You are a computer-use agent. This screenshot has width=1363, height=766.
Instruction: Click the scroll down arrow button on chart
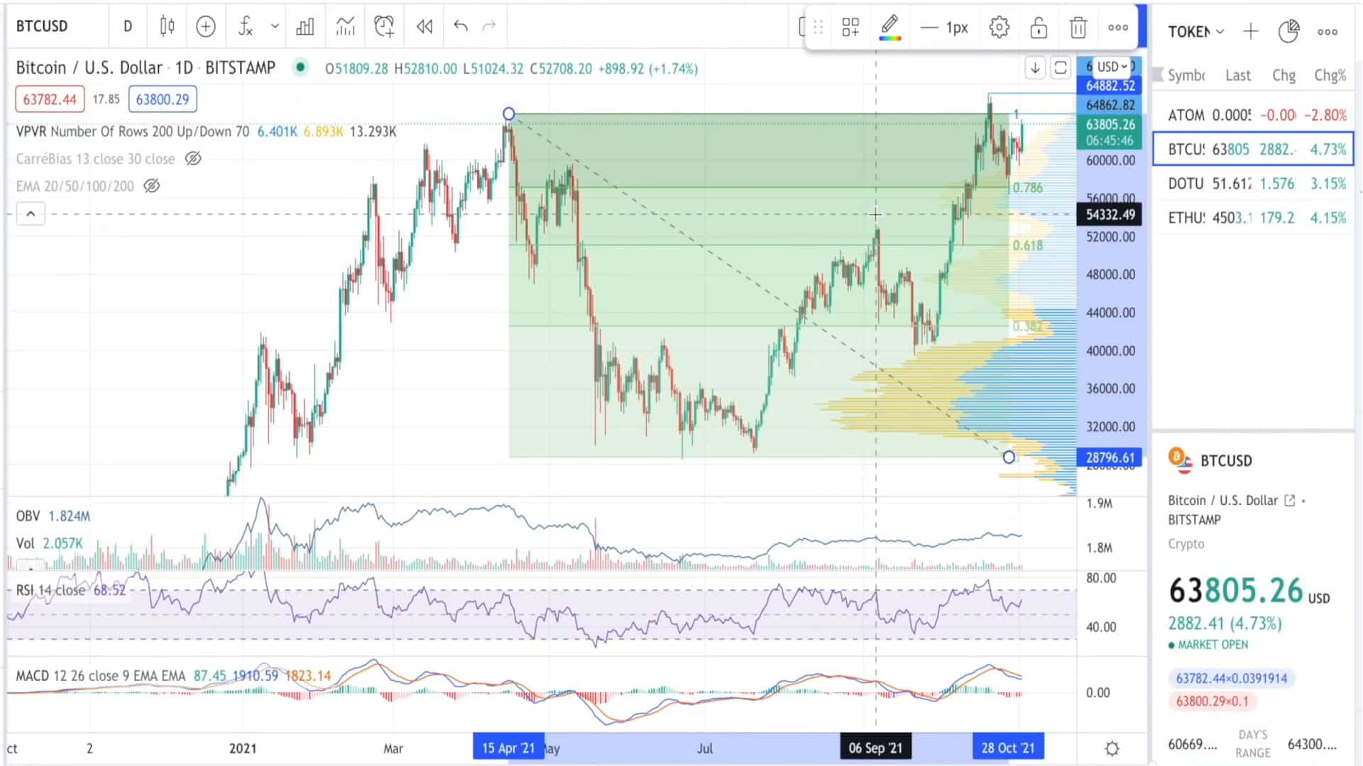pyautogui.click(x=1035, y=67)
